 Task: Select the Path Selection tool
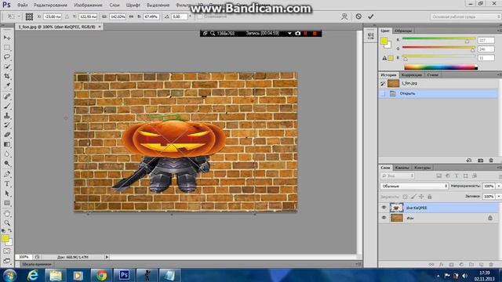(7, 193)
